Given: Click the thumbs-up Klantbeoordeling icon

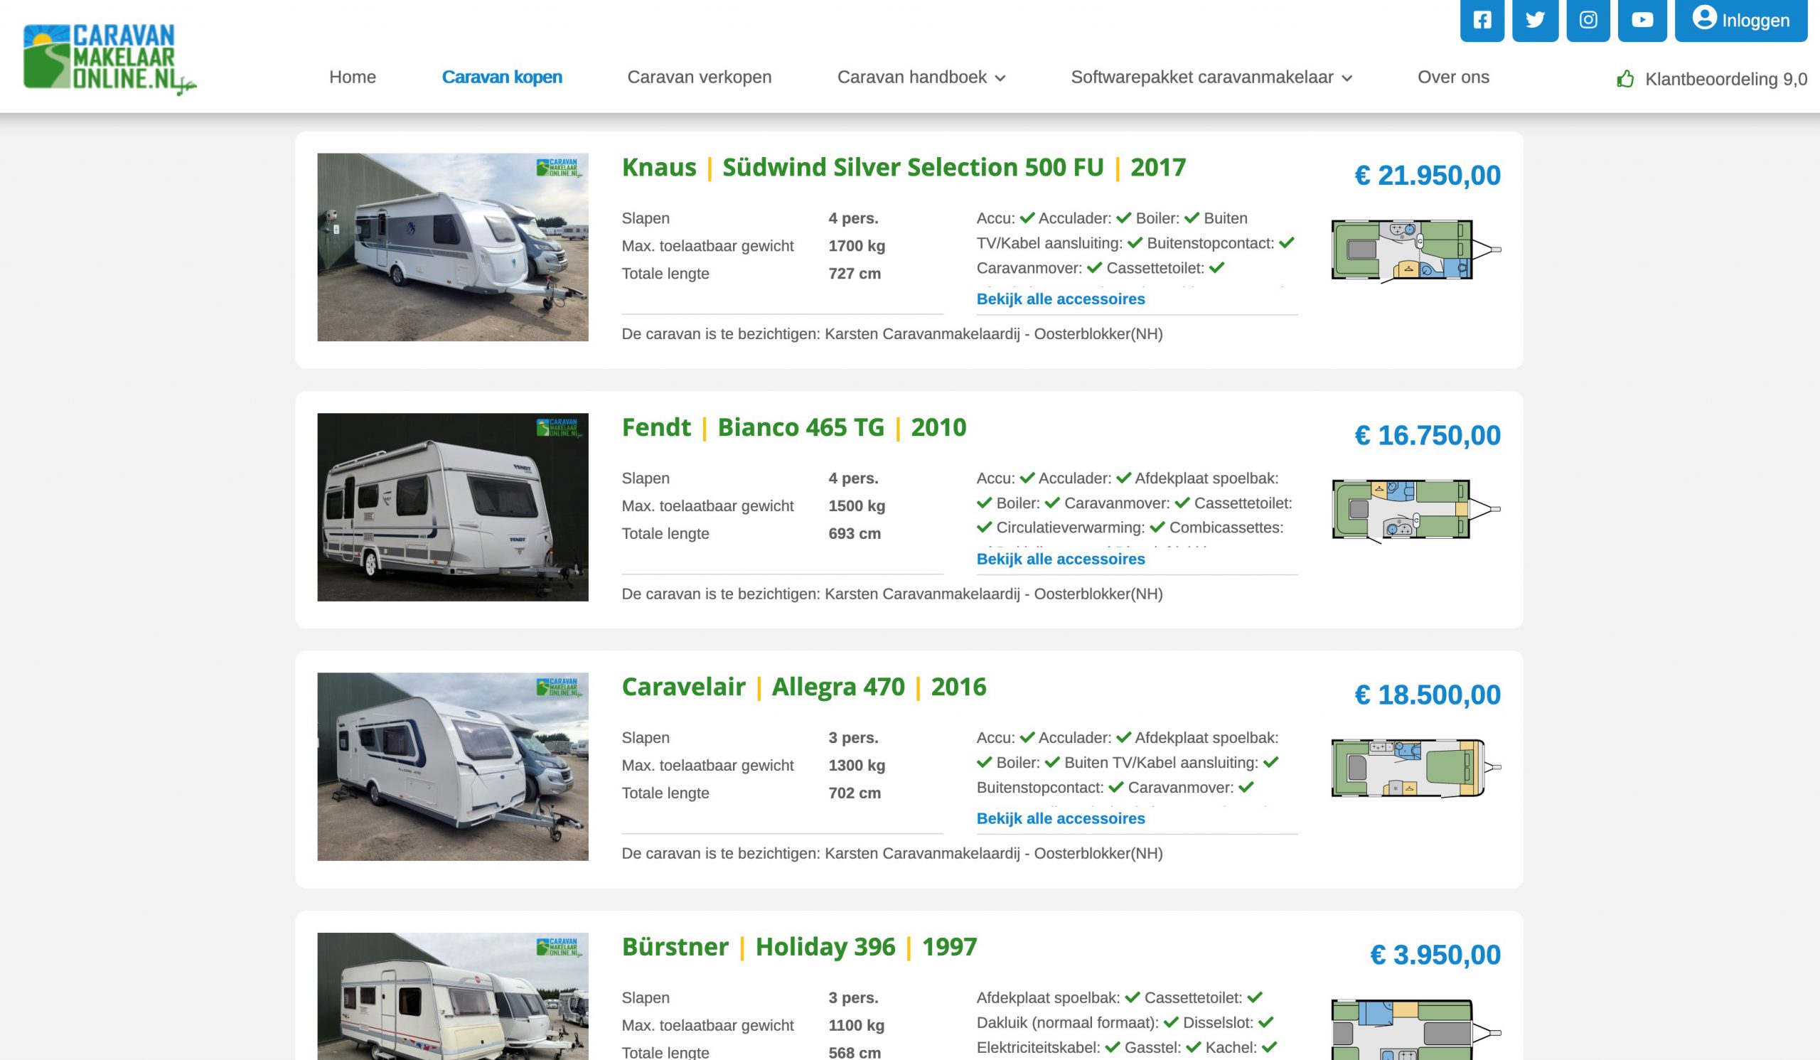Looking at the screenshot, I should point(1625,79).
